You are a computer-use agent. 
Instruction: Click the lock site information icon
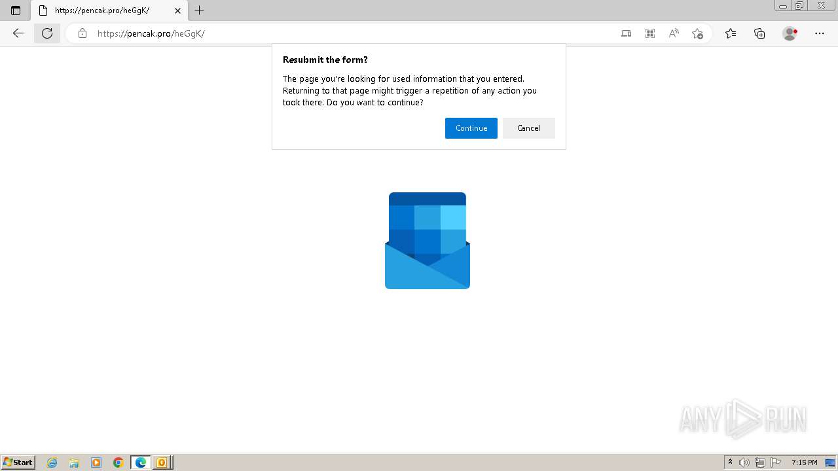click(82, 33)
